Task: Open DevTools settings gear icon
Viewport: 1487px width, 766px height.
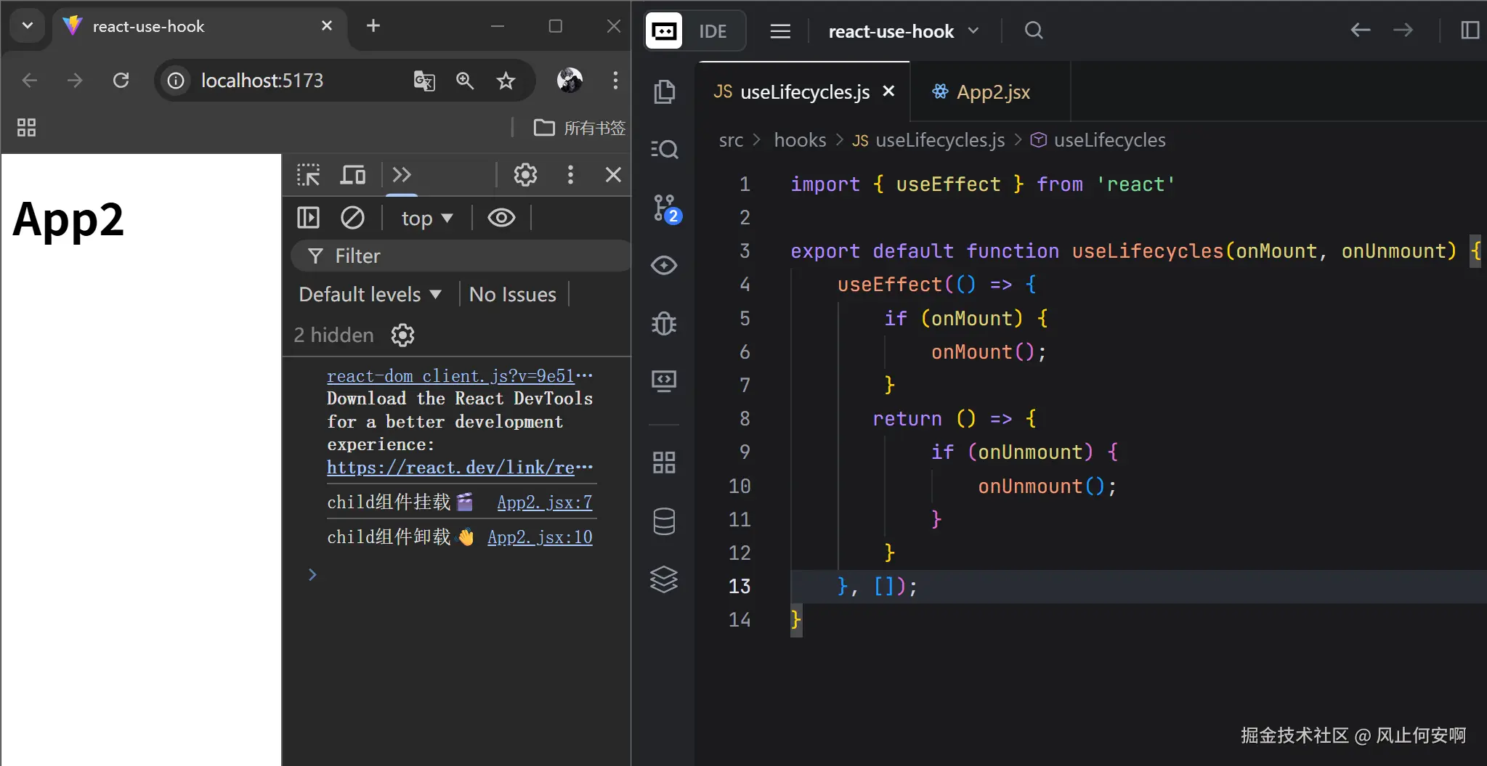Action: [525, 175]
